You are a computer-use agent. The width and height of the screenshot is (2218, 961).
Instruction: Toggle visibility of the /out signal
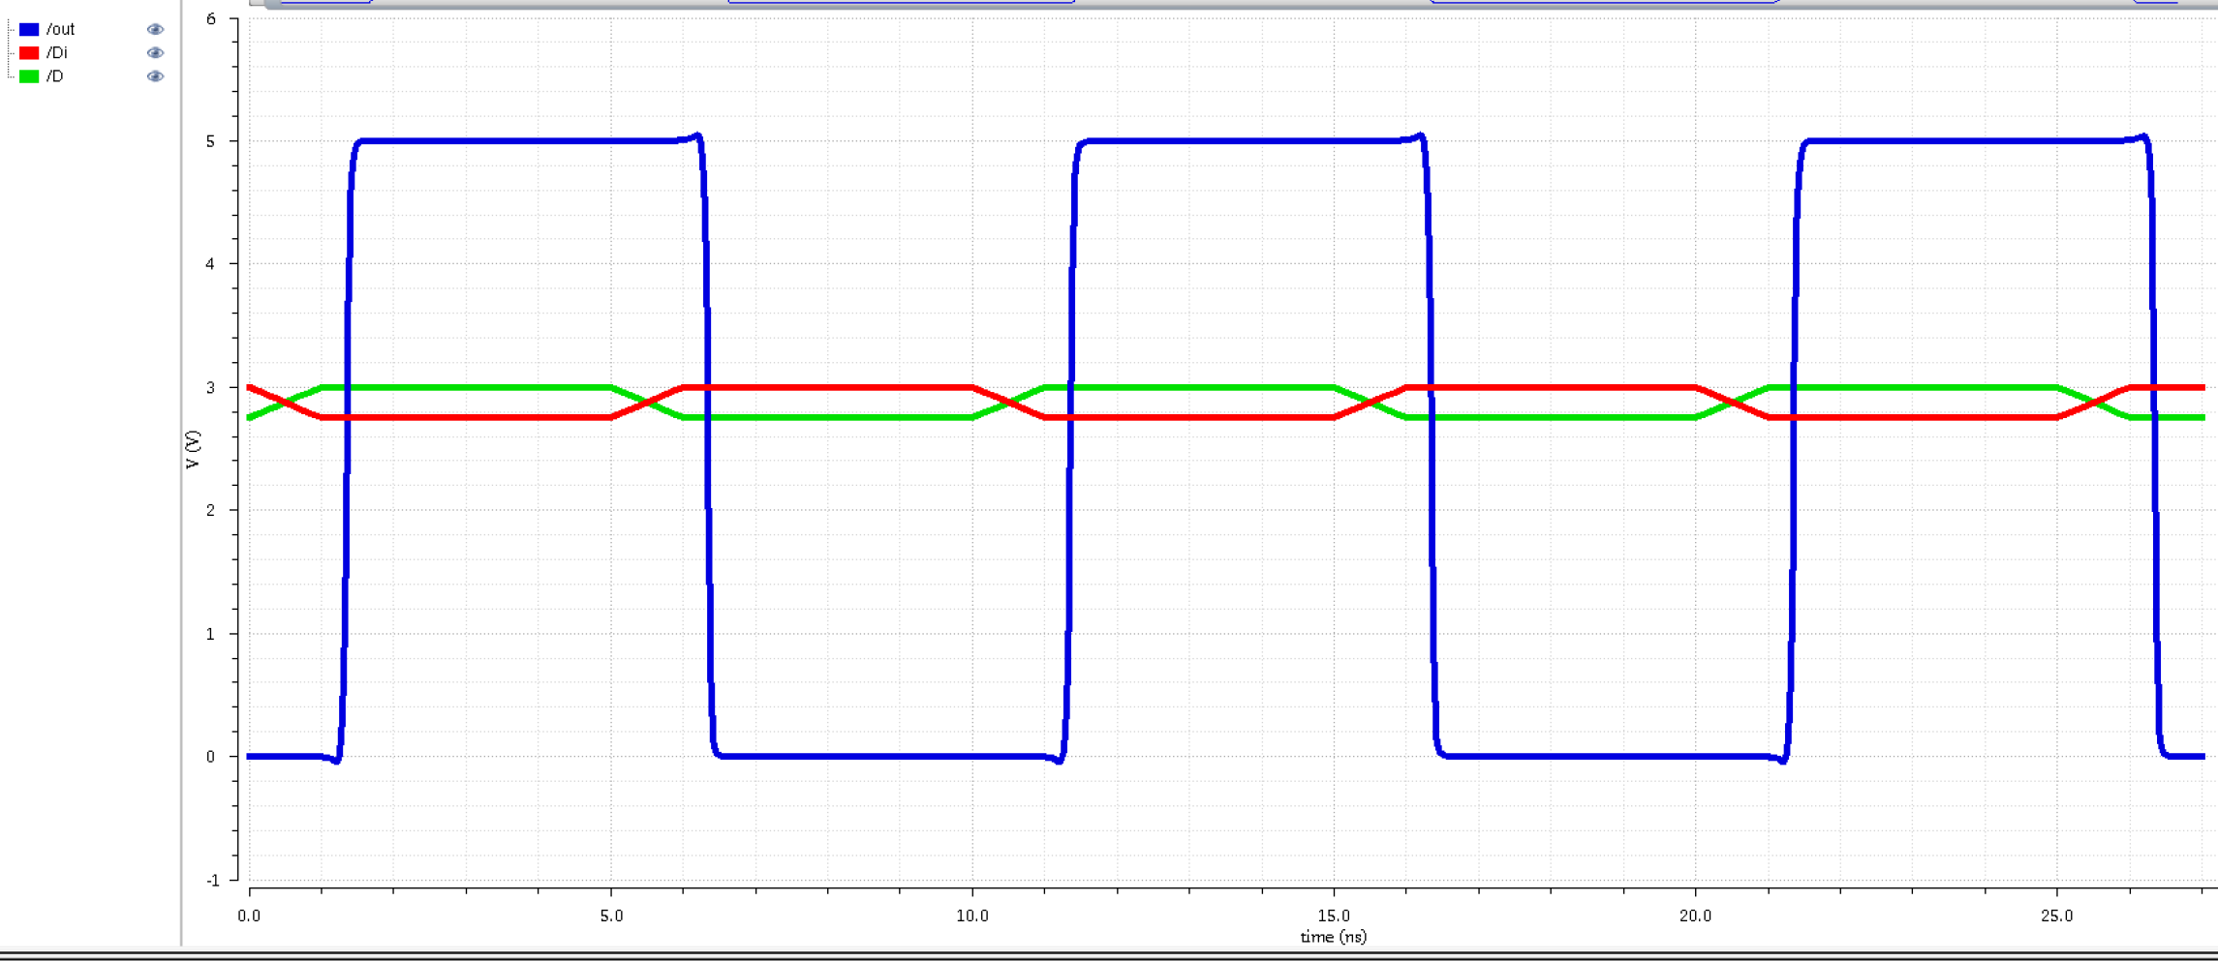[155, 29]
